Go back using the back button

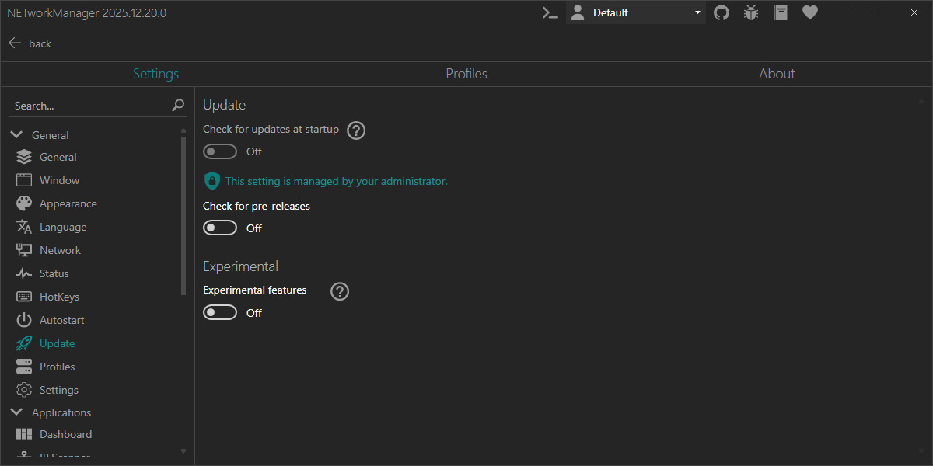point(30,43)
